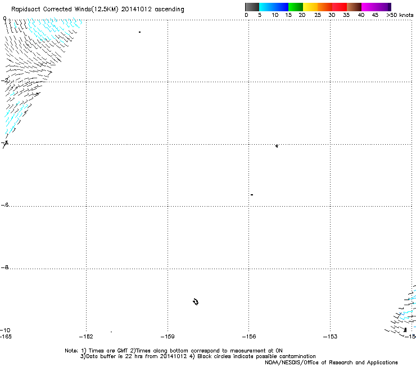Screen dimensions: 416x366
Task: Click the note line 'Times are GMT'
Action: point(108,351)
